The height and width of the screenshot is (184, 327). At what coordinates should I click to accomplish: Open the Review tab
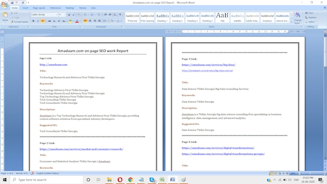(x=83, y=8)
